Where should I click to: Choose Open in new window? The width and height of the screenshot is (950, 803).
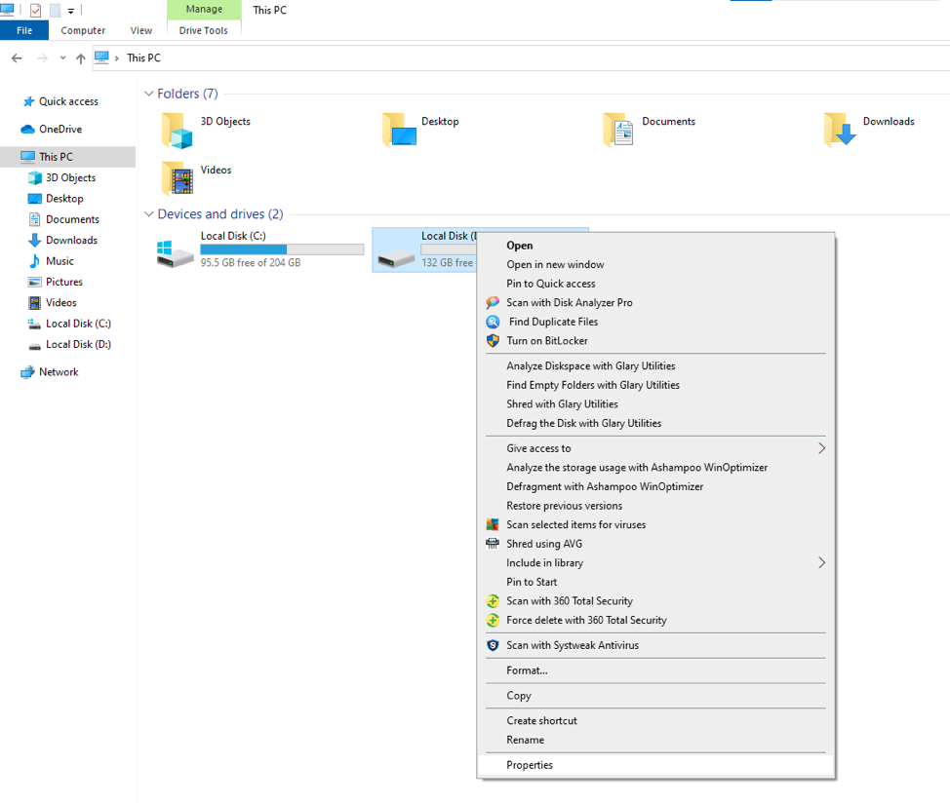point(655,264)
